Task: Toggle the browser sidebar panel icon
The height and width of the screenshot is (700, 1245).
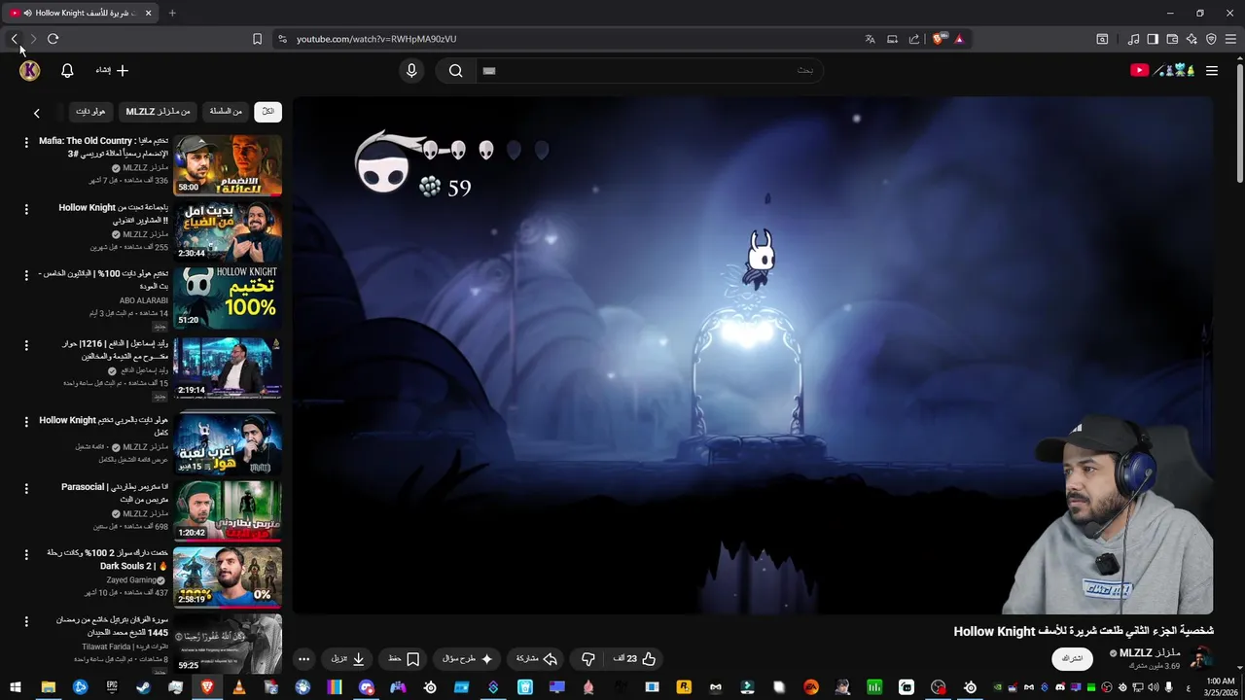Action: click(1153, 39)
